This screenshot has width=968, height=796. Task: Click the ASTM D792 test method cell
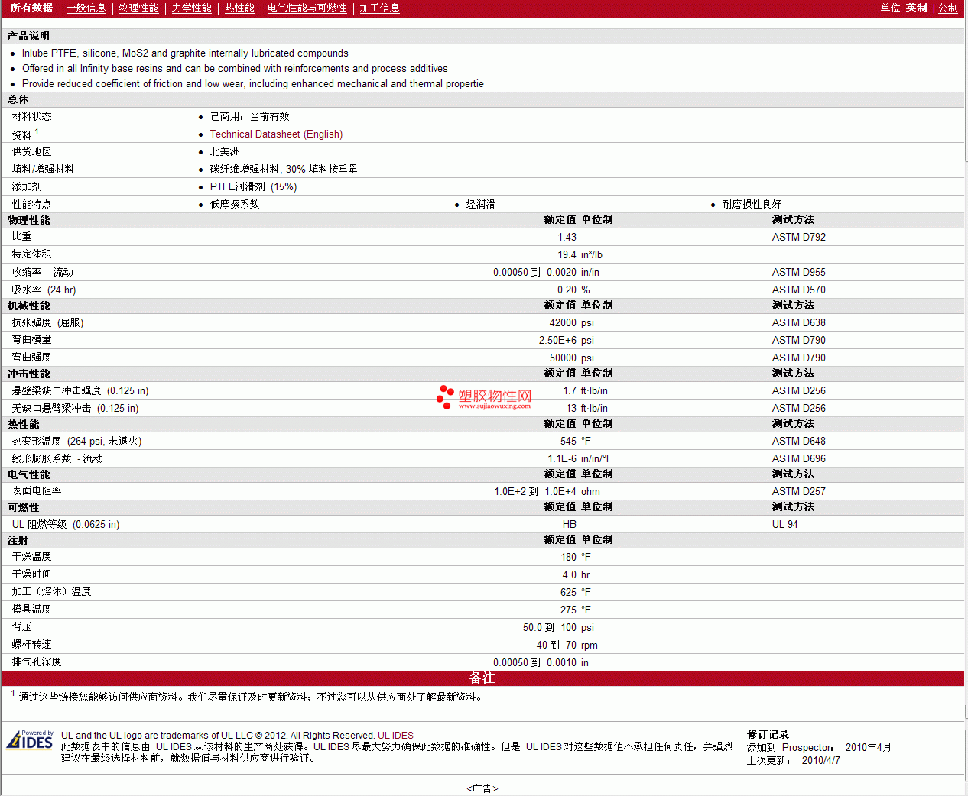pyautogui.click(x=798, y=237)
